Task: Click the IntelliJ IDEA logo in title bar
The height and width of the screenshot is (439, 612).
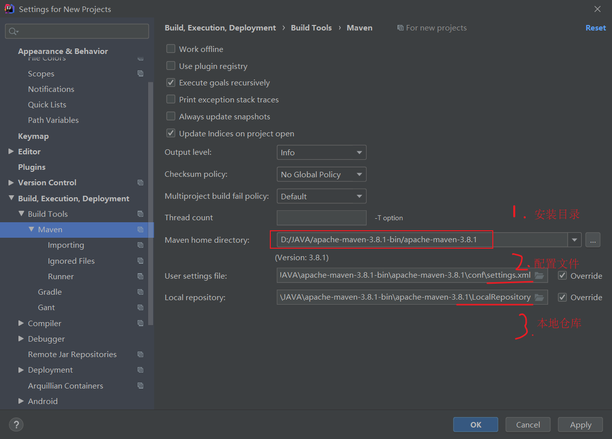Action: tap(9, 9)
